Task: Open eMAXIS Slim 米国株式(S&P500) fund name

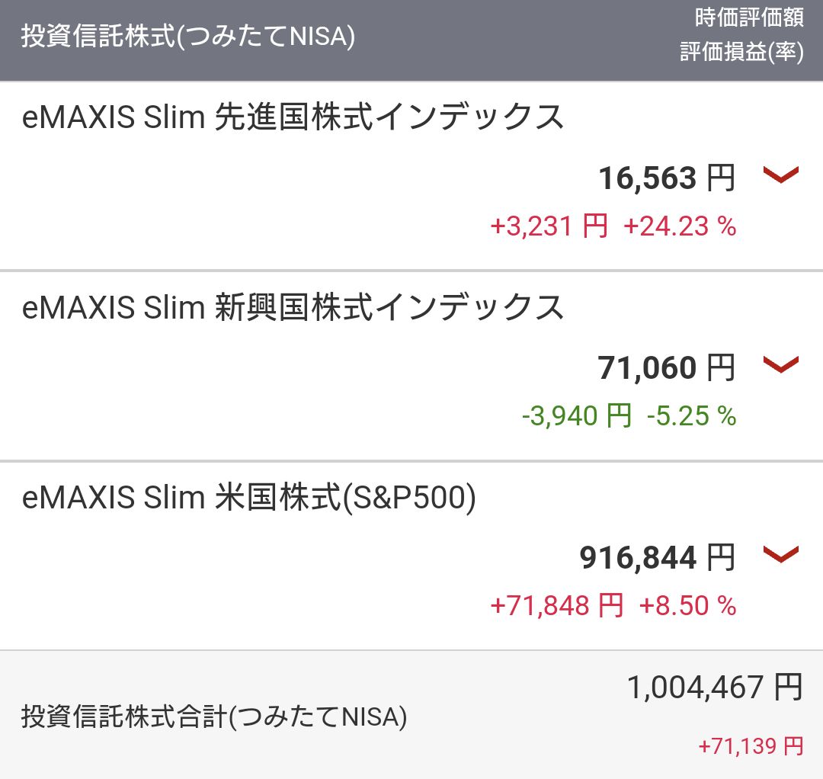Action: 248,497
